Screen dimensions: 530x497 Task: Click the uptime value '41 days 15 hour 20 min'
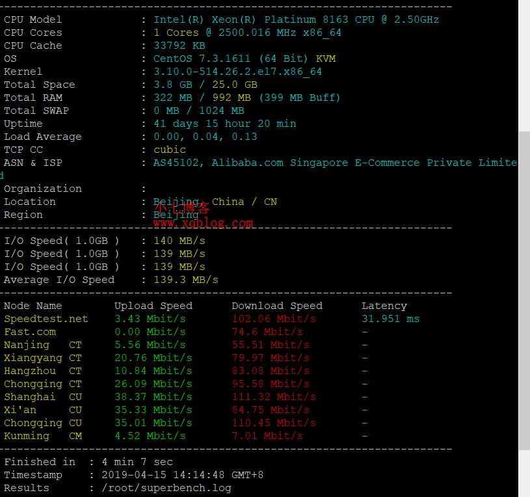[225, 124]
